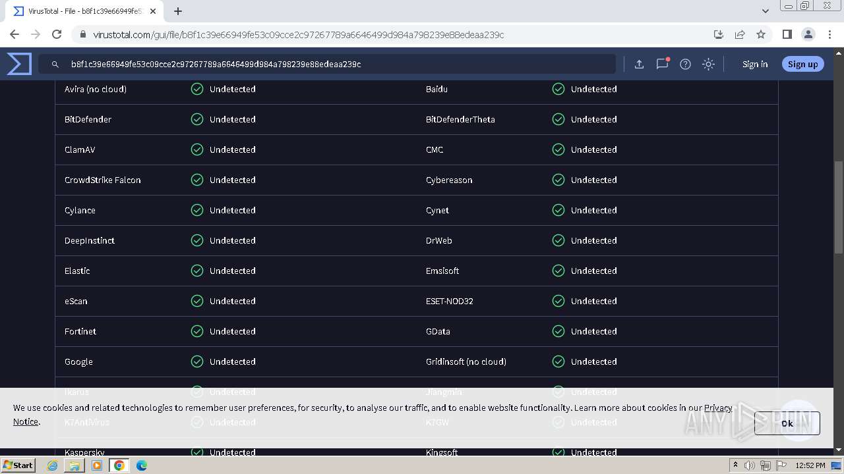Open Microsoft Edge from taskbar
The image size is (844, 474).
(142, 465)
